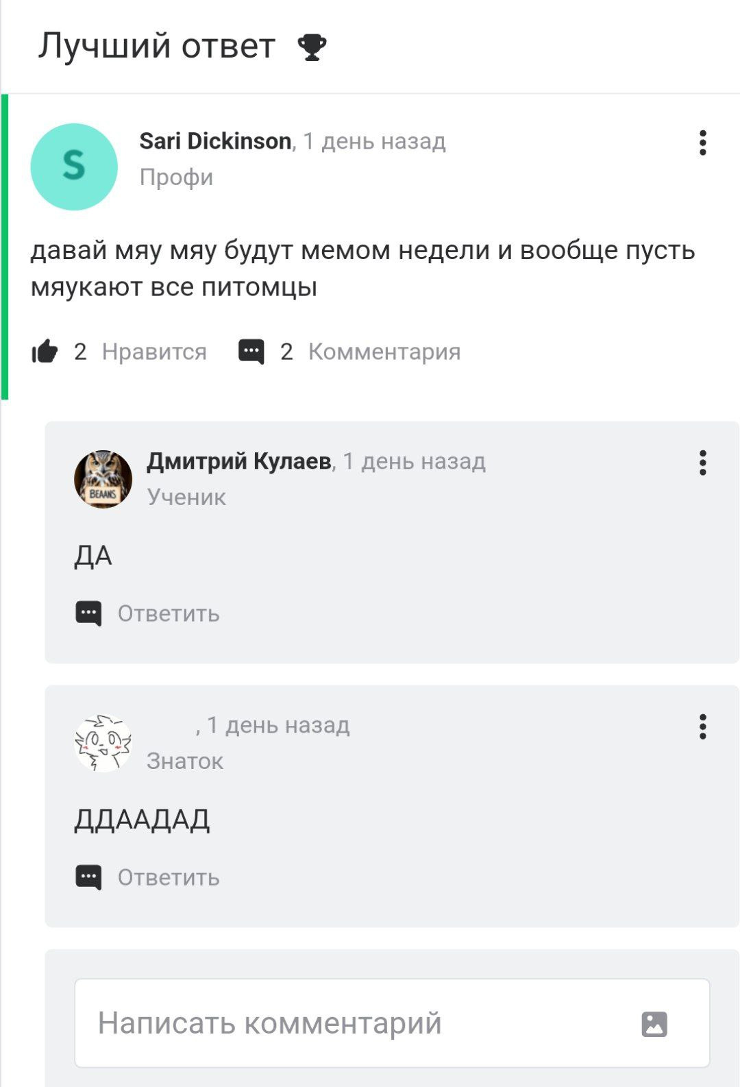Click the Лучший ответ heading

coord(157,47)
